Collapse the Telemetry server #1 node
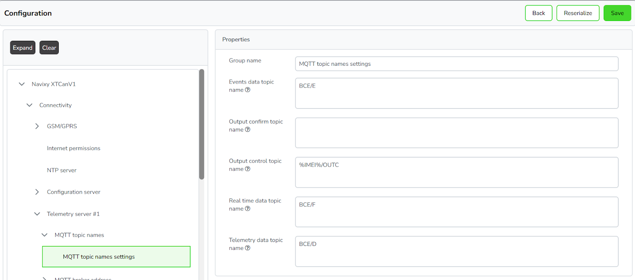 (37, 214)
